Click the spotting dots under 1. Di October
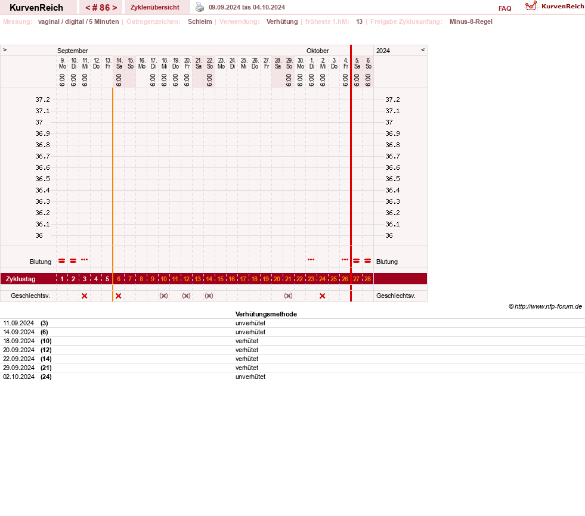The width and height of the screenshot is (585, 516). point(311,260)
